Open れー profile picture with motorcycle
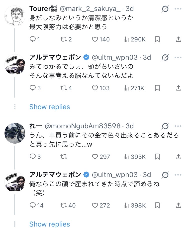 tap(15, 133)
